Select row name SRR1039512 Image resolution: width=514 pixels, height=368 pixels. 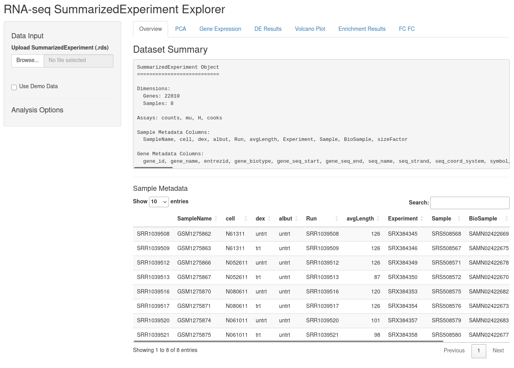pyautogui.click(x=153, y=263)
